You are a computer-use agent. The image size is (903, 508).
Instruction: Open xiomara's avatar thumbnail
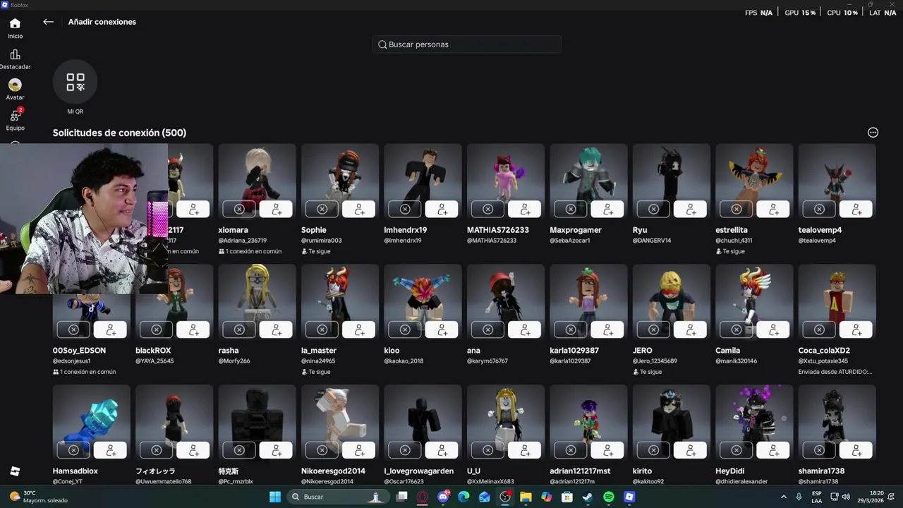click(x=257, y=181)
